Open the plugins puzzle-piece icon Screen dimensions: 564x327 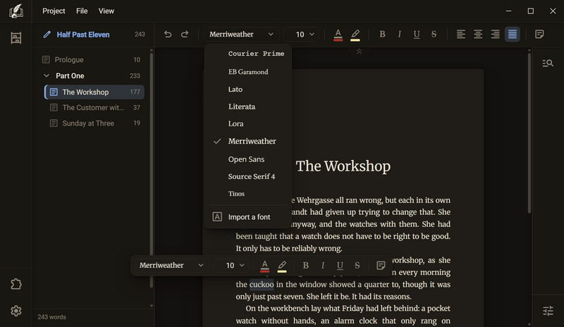(16, 284)
